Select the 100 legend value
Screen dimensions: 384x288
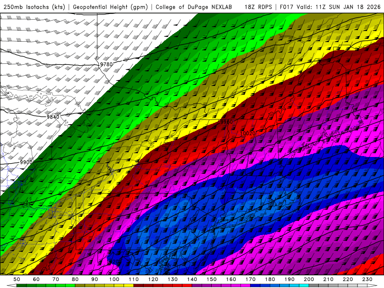click(x=114, y=279)
